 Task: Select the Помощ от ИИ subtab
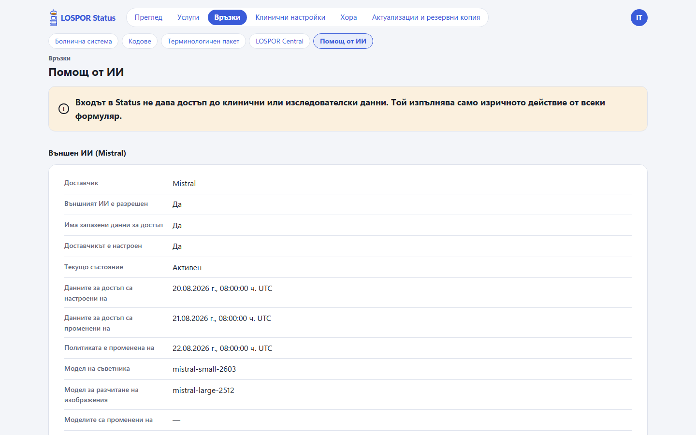(x=343, y=41)
